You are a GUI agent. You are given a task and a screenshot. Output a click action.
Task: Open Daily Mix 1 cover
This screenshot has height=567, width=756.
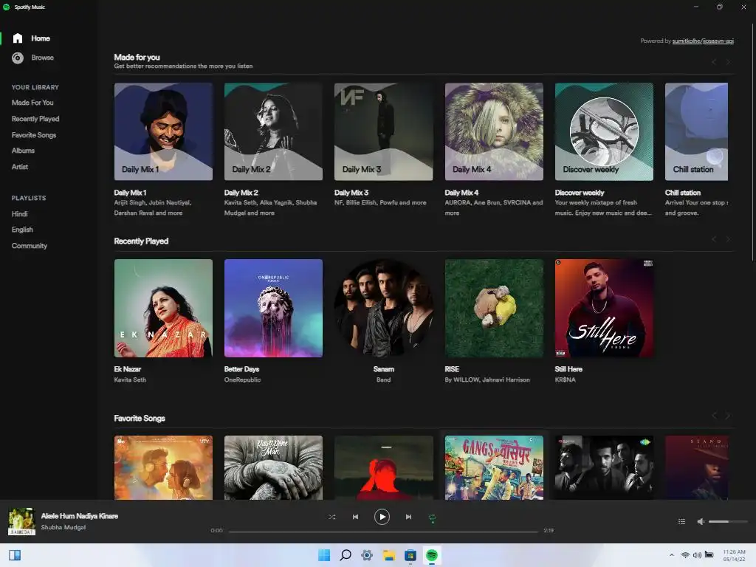[163, 131]
